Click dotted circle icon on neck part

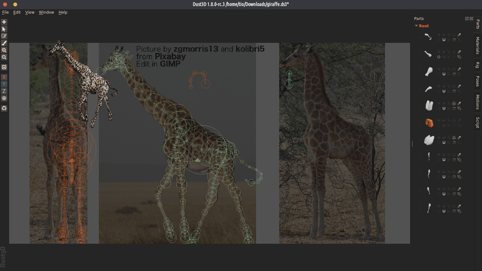454,74
